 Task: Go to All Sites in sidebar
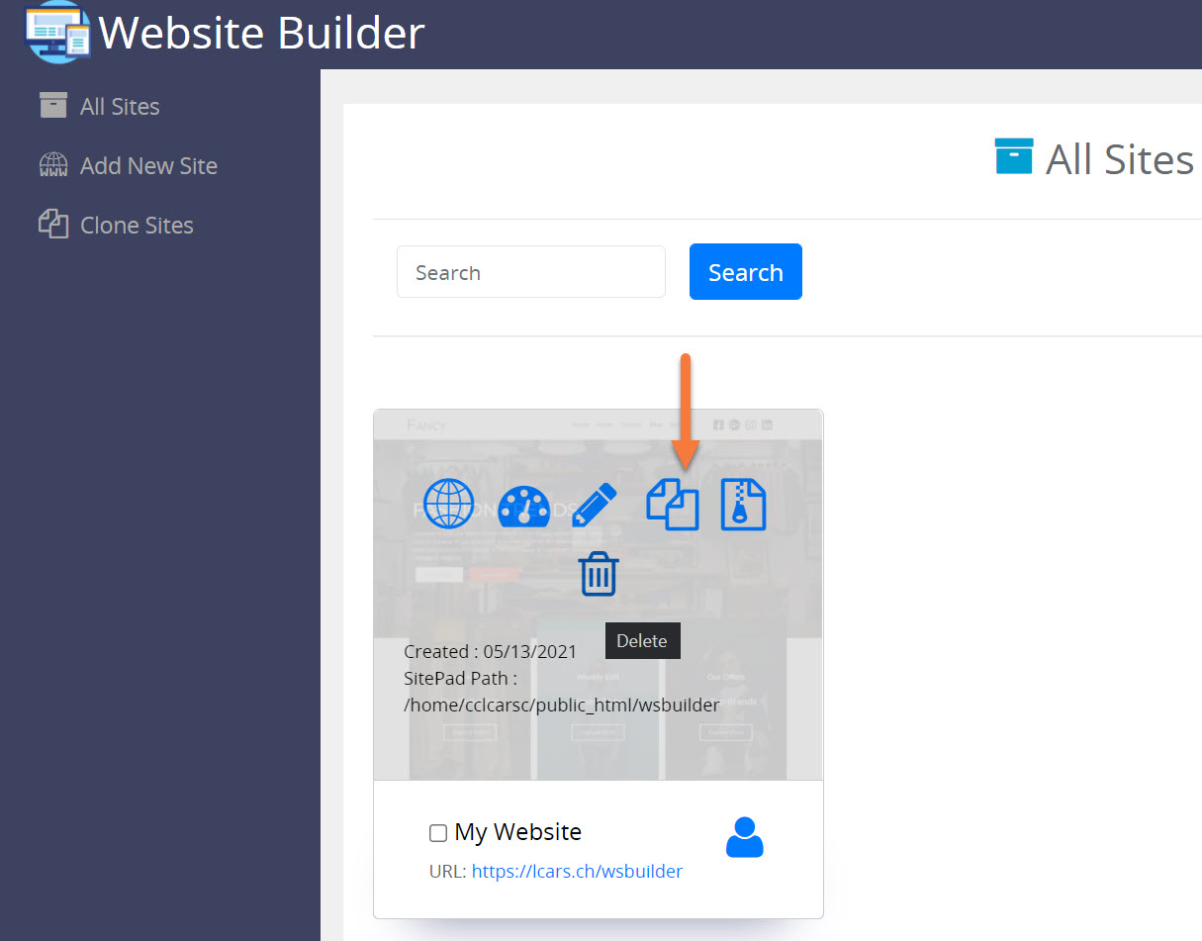pyautogui.click(x=120, y=107)
